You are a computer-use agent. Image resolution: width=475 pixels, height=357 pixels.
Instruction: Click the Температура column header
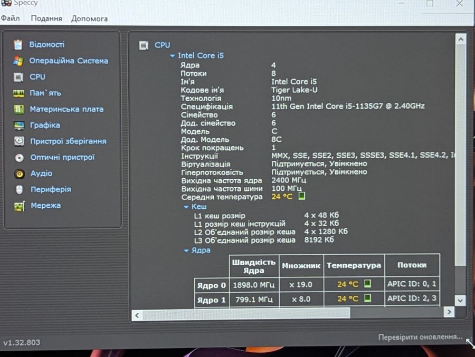pyautogui.click(x=354, y=265)
